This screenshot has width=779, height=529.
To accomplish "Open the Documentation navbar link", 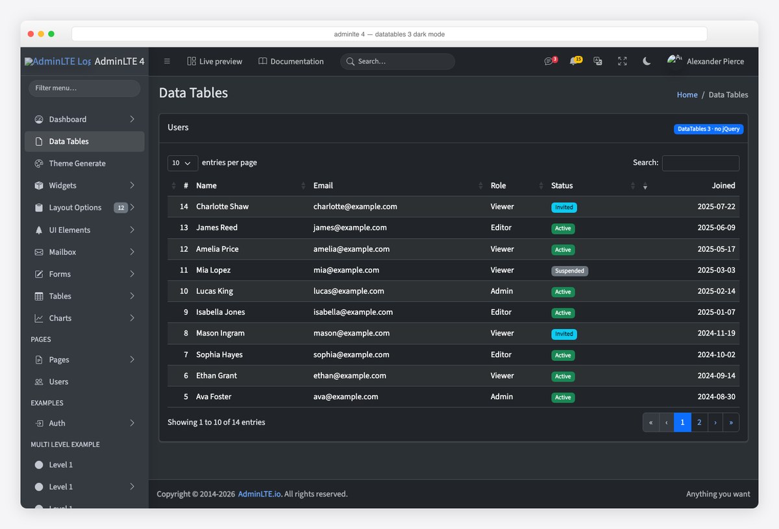I will 291,61.
